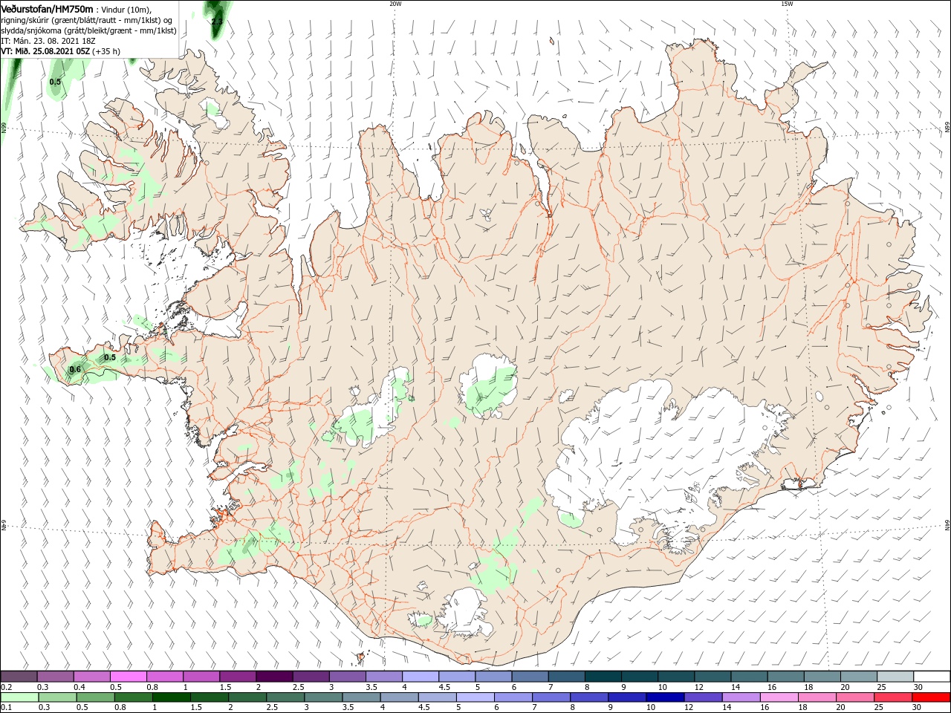The width and height of the screenshot is (951, 713).
Task: Pick top-row white swatch labeled 30
Action: click(x=932, y=677)
